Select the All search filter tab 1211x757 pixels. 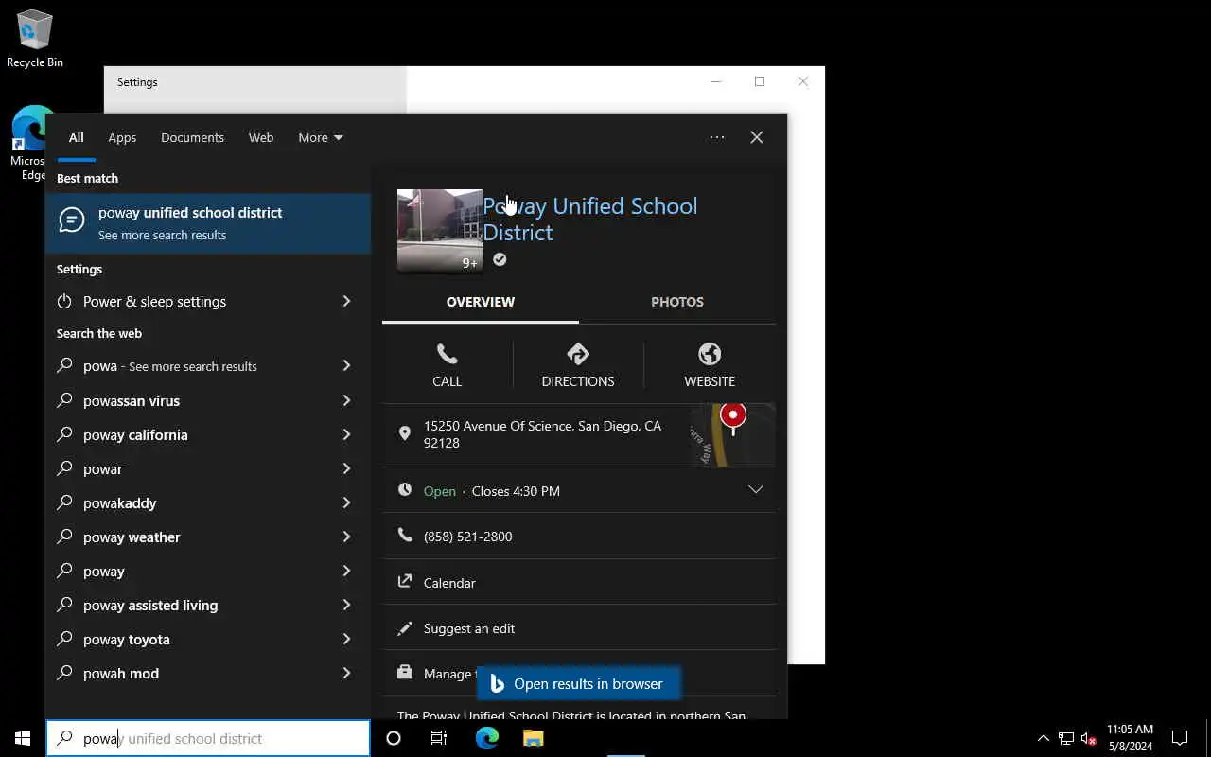[x=76, y=137]
